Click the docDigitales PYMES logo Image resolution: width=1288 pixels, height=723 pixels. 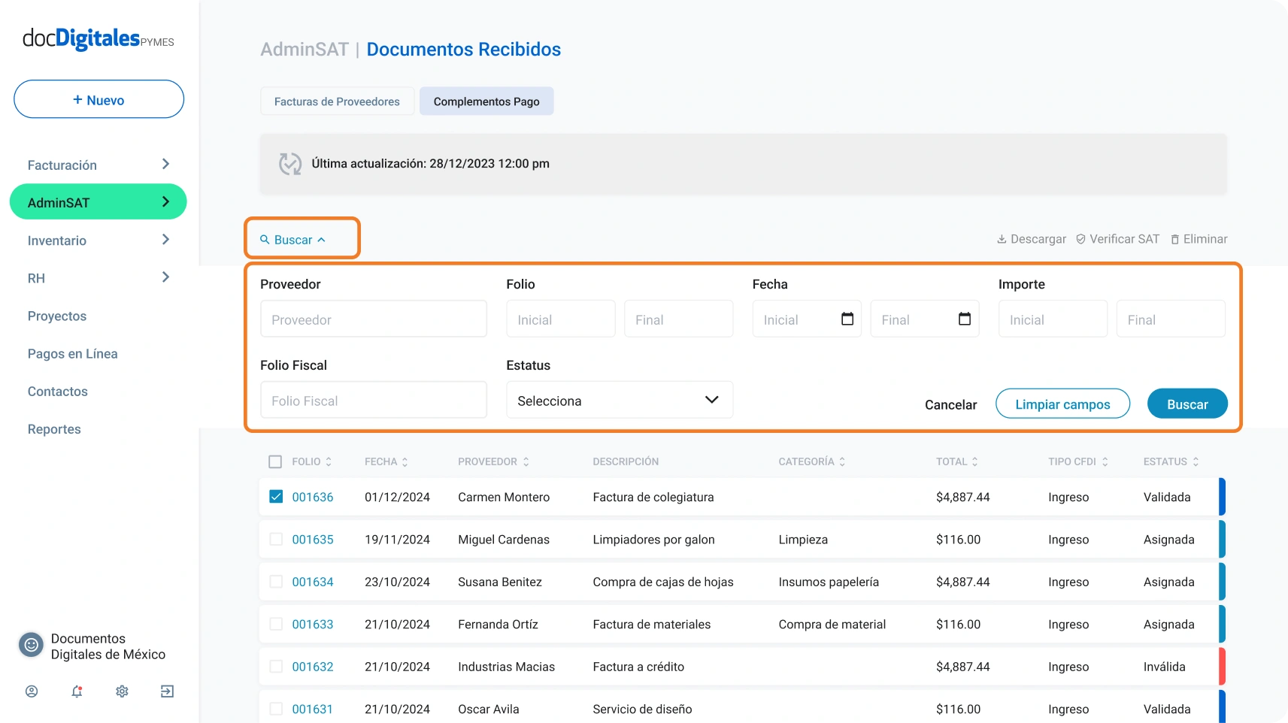point(98,38)
